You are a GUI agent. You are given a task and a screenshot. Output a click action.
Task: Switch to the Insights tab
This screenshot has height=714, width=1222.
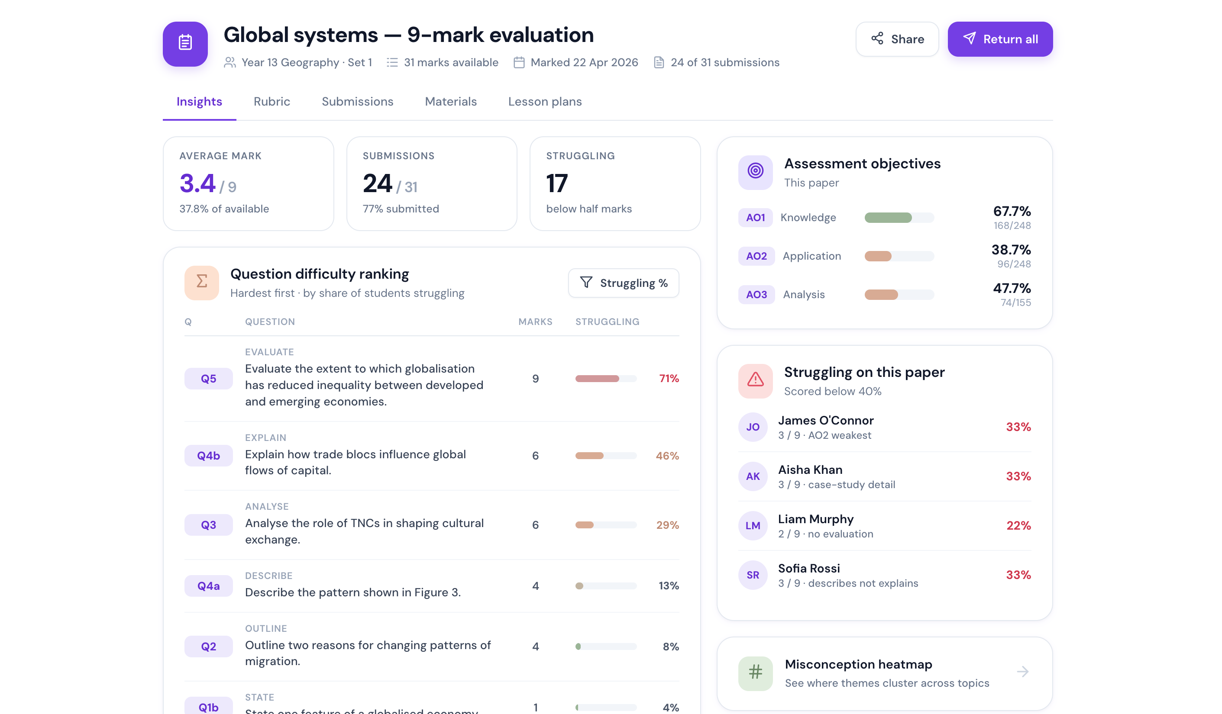click(x=199, y=101)
